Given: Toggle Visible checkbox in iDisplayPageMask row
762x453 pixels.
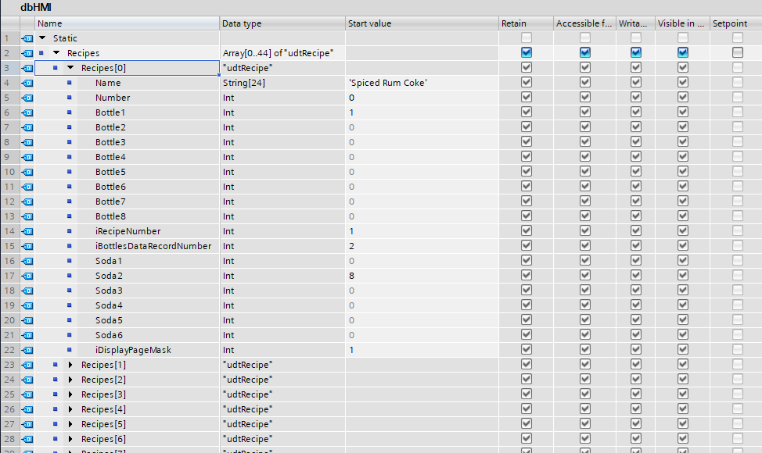Looking at the screenshot, I should pyautogui.click(x=683, y=350).
